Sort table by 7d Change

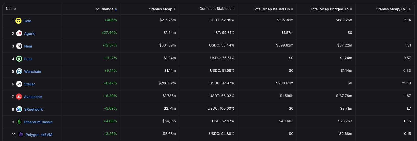tap(106, 9)
